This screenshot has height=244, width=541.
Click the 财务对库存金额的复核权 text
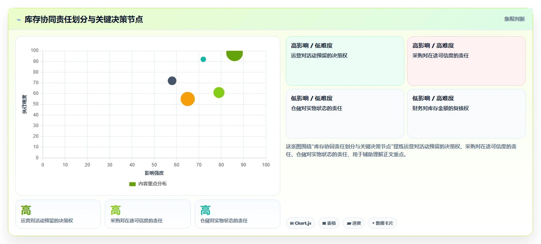point(441,108)
